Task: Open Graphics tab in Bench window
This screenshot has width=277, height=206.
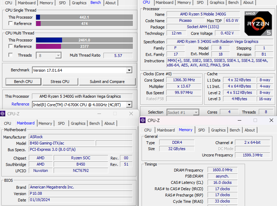Action: point(79,3)
